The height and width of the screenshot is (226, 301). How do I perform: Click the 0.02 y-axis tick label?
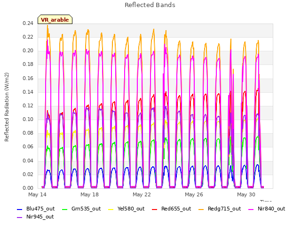point(28,175)
